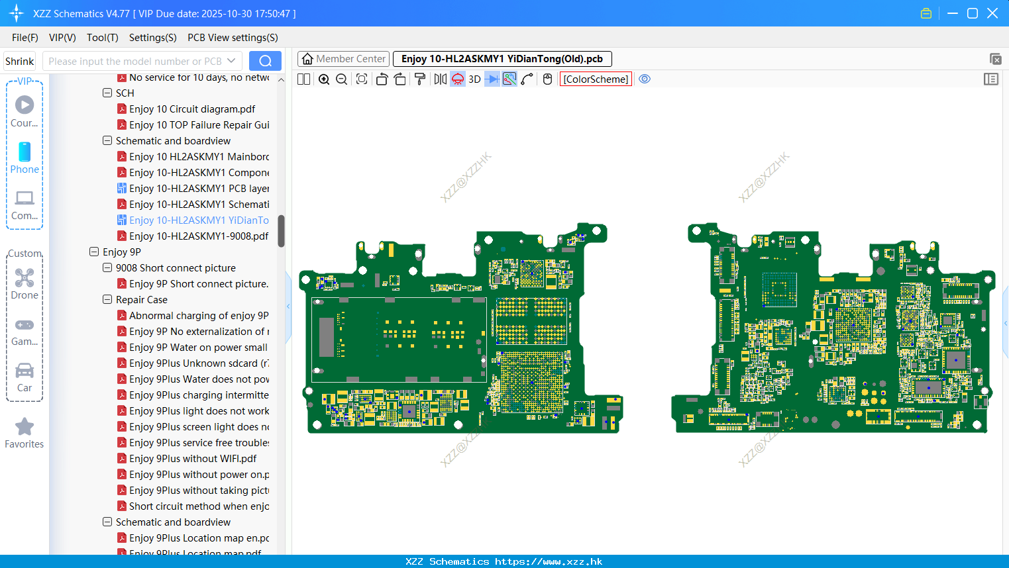Switch to the Member Center tab
Image resolution: width=1009 pixels, height=568 pixels.
[x=343, y=59]
